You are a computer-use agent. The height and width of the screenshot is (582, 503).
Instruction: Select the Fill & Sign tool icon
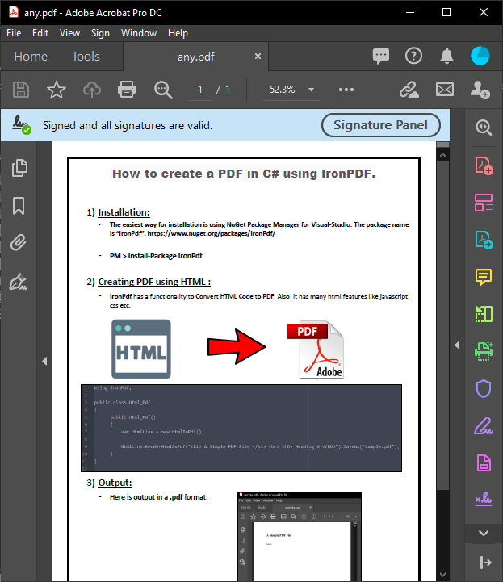click(484, 425)
